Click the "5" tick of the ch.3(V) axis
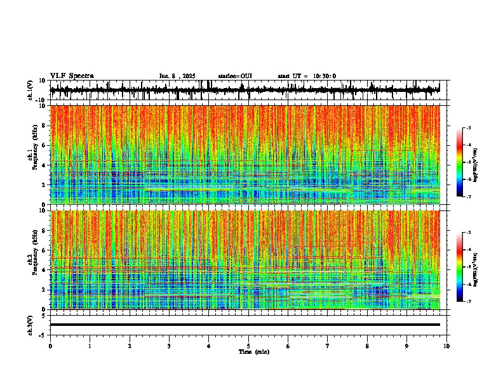The height and width of the screenshot is (388, 503). 44,315
